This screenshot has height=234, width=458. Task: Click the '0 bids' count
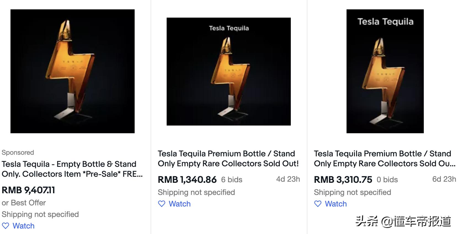pyautogui.click(x=387, y=180)
